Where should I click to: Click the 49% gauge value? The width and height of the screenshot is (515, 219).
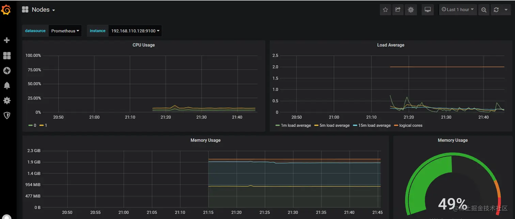point(453,204)
